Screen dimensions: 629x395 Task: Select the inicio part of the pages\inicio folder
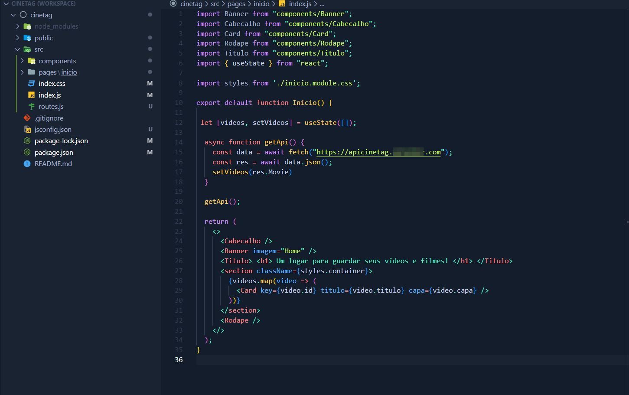point(69,72)
